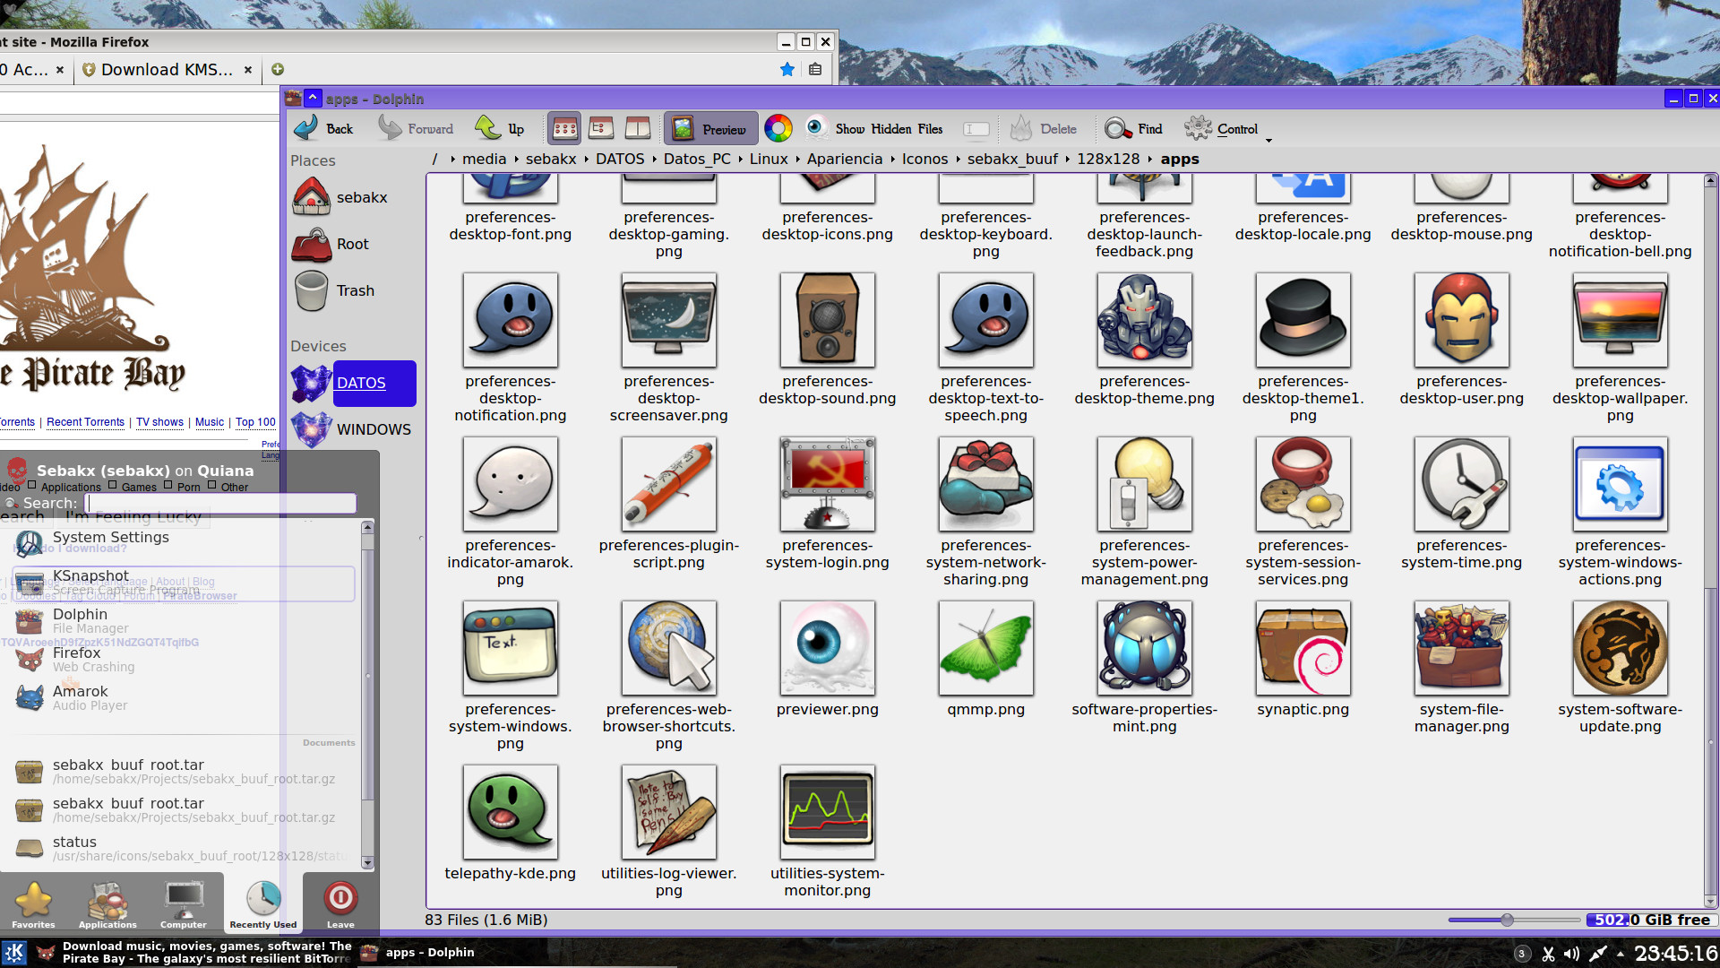This screenshot has width=1720, height=968.
Task: Select telepathy-kde.png icon
Action: (x=510, y=812)
